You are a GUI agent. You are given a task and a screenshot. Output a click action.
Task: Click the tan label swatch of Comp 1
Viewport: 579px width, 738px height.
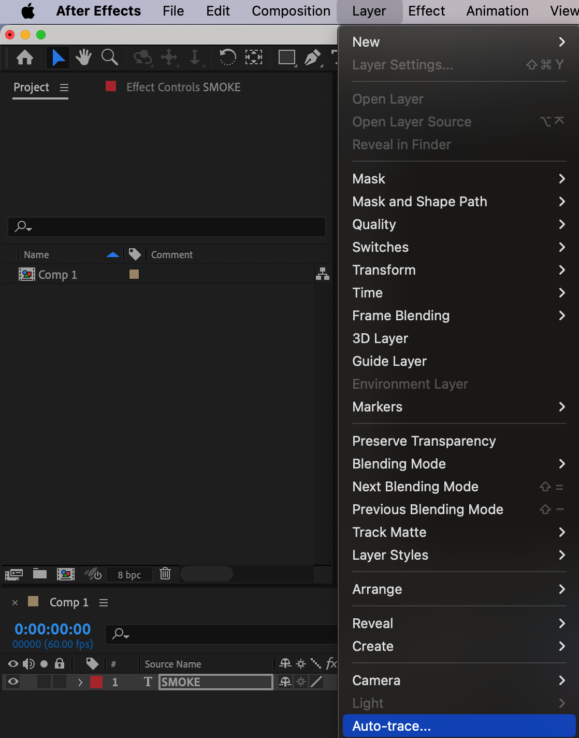pyautogui.click(x=134, y=274)
